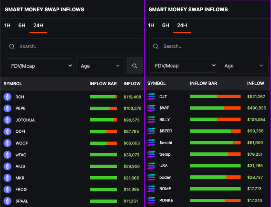
Task: Open the Age dropdown in right panel
Action: pos(244,65)
